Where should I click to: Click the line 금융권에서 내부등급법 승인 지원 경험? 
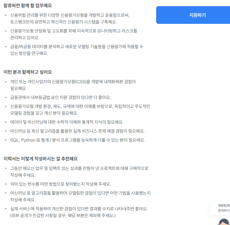(60, 97)
